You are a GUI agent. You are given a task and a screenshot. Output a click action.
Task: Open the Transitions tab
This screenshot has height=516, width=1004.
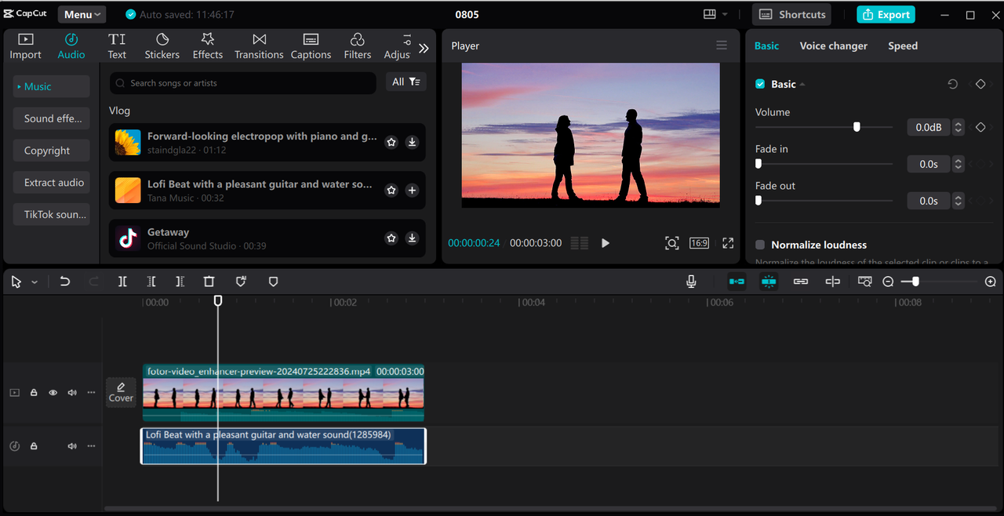click(x=259, y=46)
